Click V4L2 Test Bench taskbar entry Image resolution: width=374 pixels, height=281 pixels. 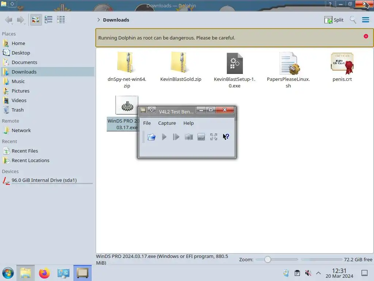[x=83, y=273]
